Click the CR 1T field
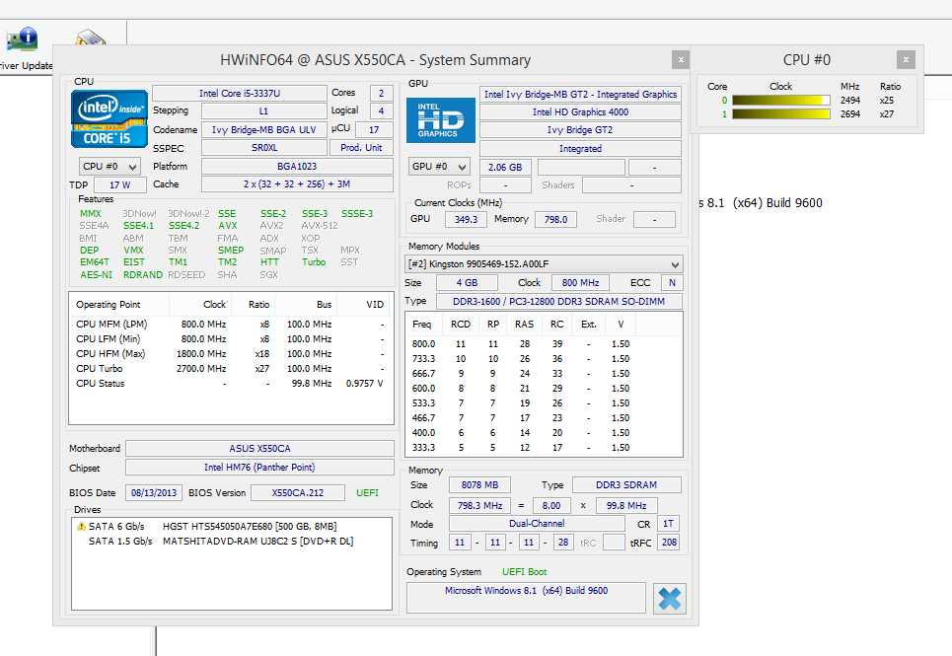Viewport: 952px width, 656px height. (x=668, y=524)
